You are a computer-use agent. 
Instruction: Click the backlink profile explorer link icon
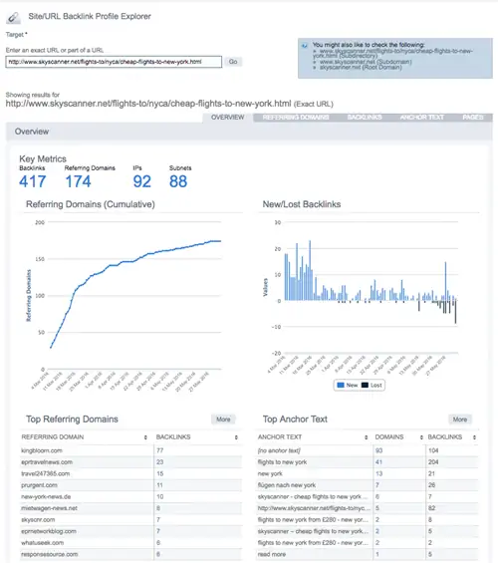pyautogui.click(x=13, y=17)
